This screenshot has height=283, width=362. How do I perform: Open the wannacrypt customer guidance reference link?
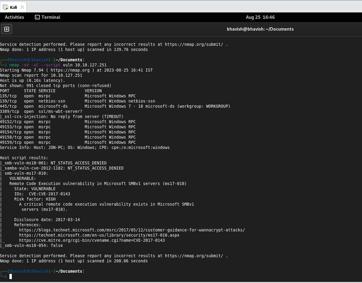tap(132, 230)
